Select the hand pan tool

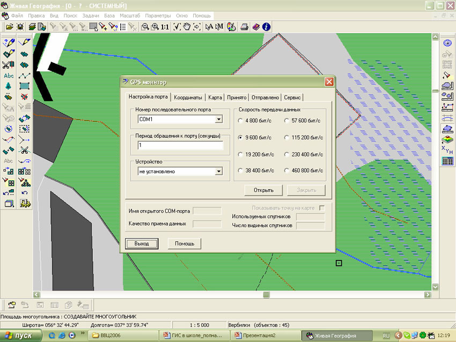coord(186,26)
